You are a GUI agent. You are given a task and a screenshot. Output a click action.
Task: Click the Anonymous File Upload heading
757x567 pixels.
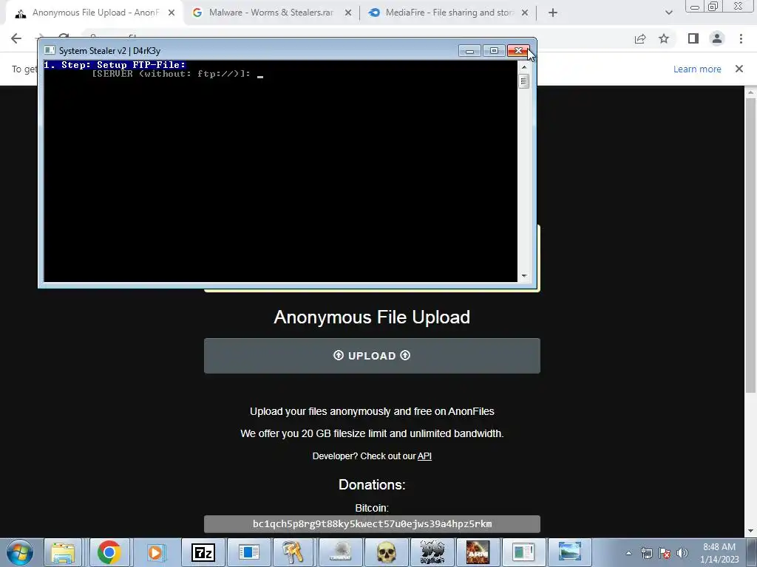[x=372, y=317]
